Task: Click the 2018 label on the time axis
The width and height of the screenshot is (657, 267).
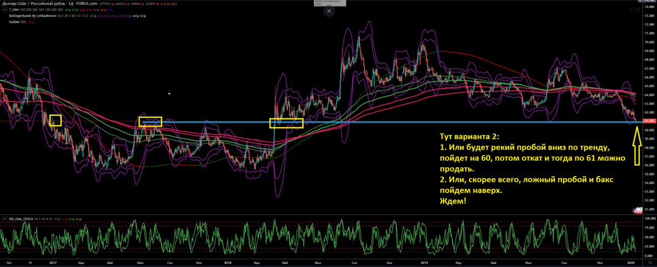Action: tap(228, 262)
